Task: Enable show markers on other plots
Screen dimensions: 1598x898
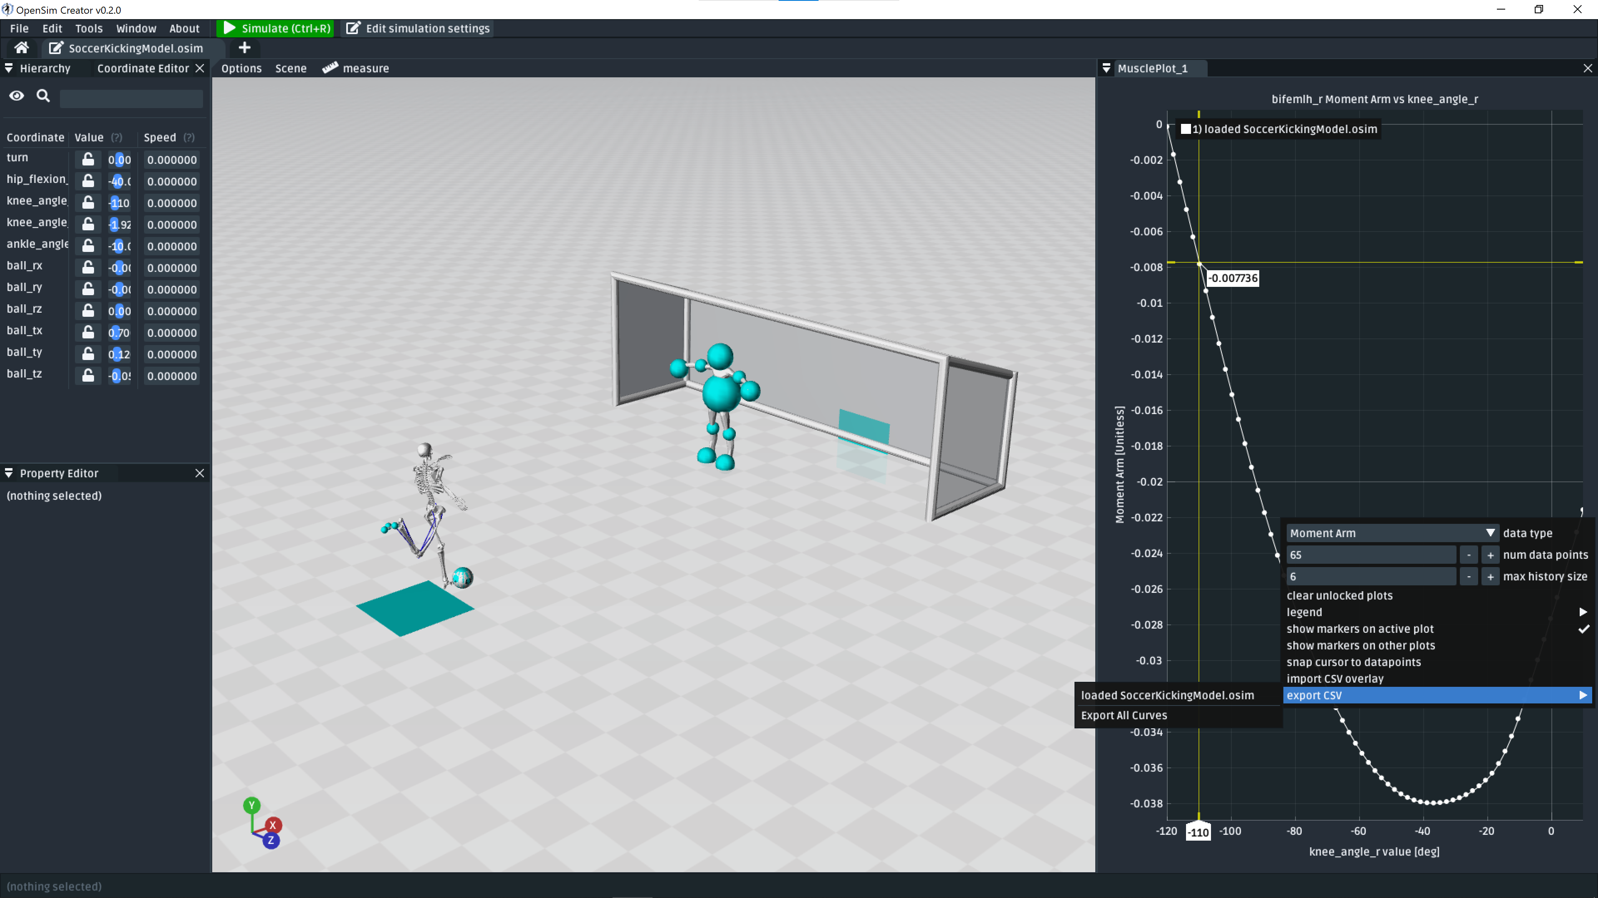Action: point(1360,645)
